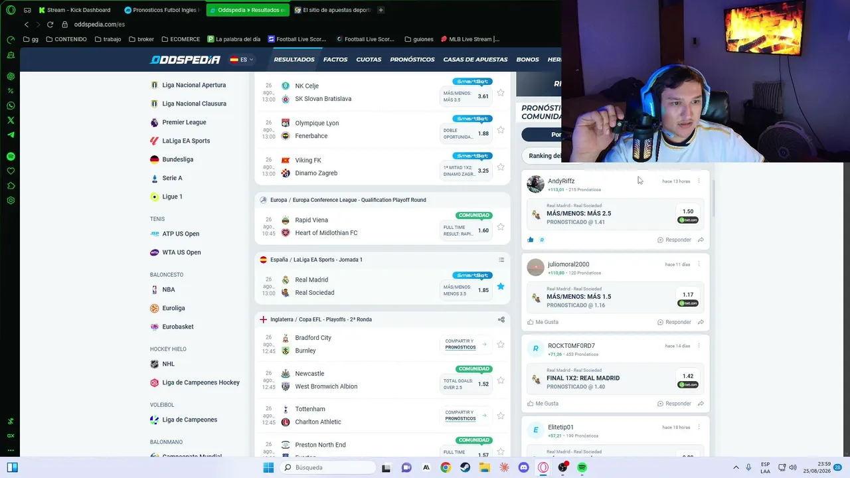The height and width of the screenshot is (478, 850).
Task: Open ROCKT0MF0RD7 post options menu
Action: 699,346
